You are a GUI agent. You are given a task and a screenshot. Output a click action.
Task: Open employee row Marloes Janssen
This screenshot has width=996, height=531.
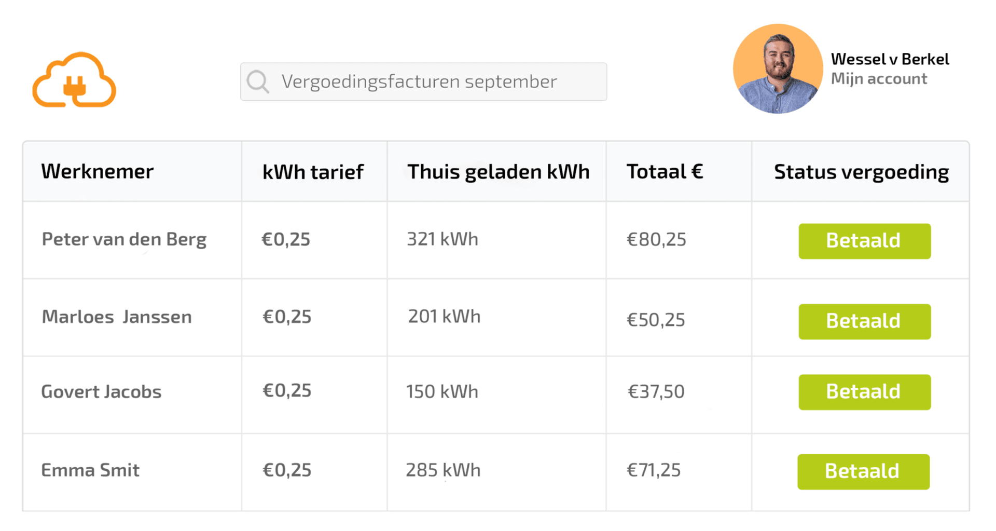pos(496,318)
